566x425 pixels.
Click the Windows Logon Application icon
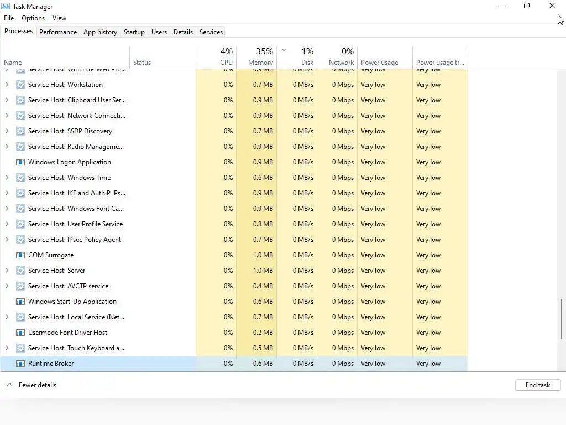(20, 162)
